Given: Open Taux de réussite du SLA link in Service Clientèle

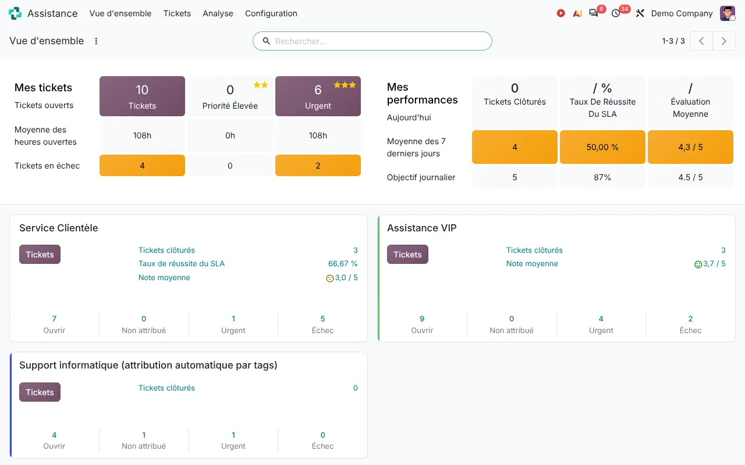Looking at the screenshot, I should point(182,264).
